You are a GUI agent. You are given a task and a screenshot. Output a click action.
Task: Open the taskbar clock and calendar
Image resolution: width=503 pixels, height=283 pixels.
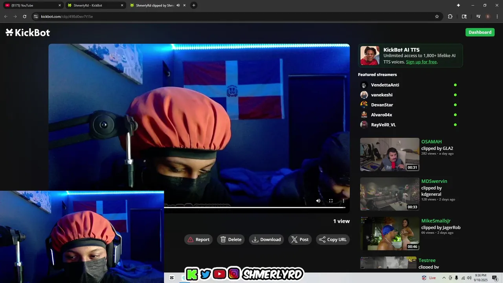[x=481, y=278]
